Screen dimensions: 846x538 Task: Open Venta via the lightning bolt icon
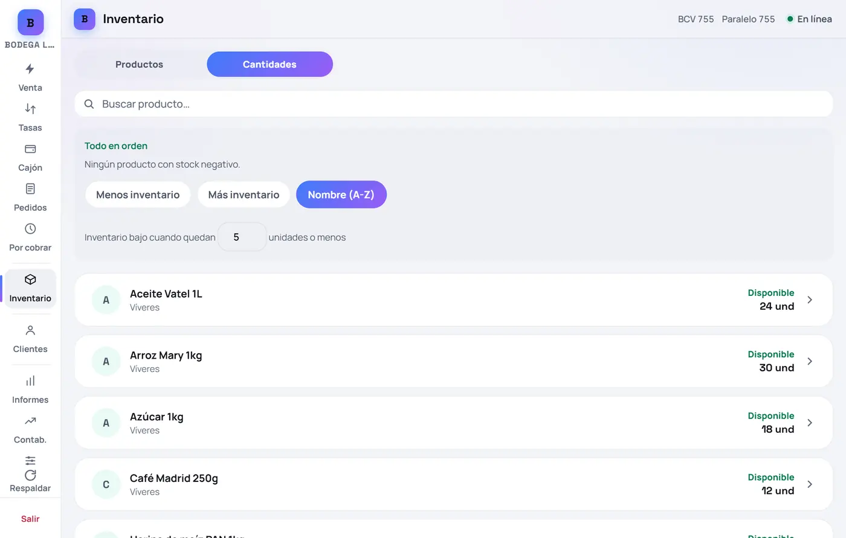[x=30, y=69]
